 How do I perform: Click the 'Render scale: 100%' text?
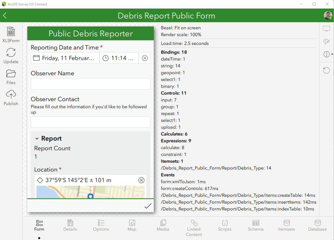coord(181,34)
